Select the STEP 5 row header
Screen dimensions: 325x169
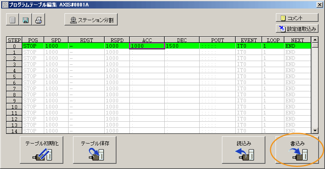14,76
